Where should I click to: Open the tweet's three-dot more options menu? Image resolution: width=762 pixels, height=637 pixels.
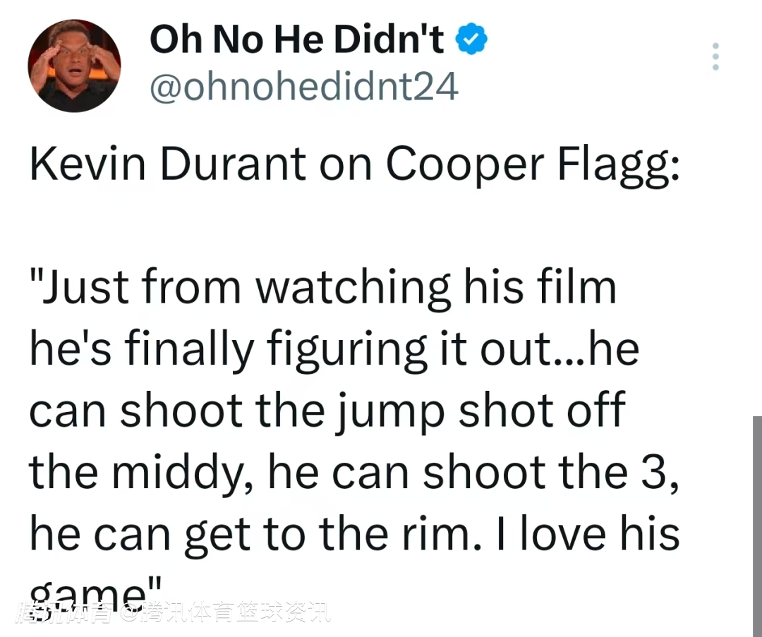(715, 56)
